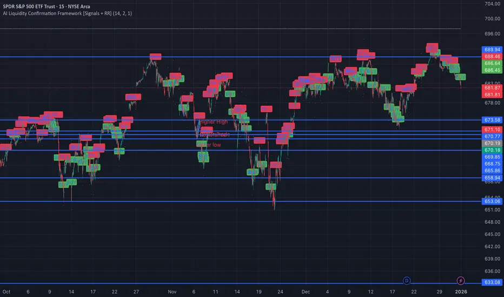The width and height of the screenshot is (504, 297).
Task: Click the green 670.18 price label
Action: pyautogui.click(x=492, y=150)
